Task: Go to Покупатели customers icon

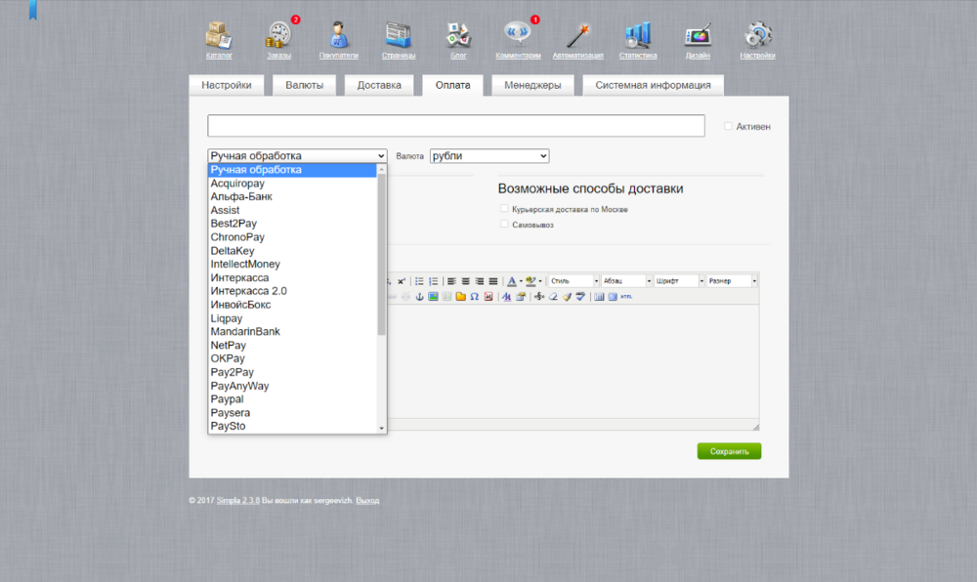Action: tap(338, 35)
